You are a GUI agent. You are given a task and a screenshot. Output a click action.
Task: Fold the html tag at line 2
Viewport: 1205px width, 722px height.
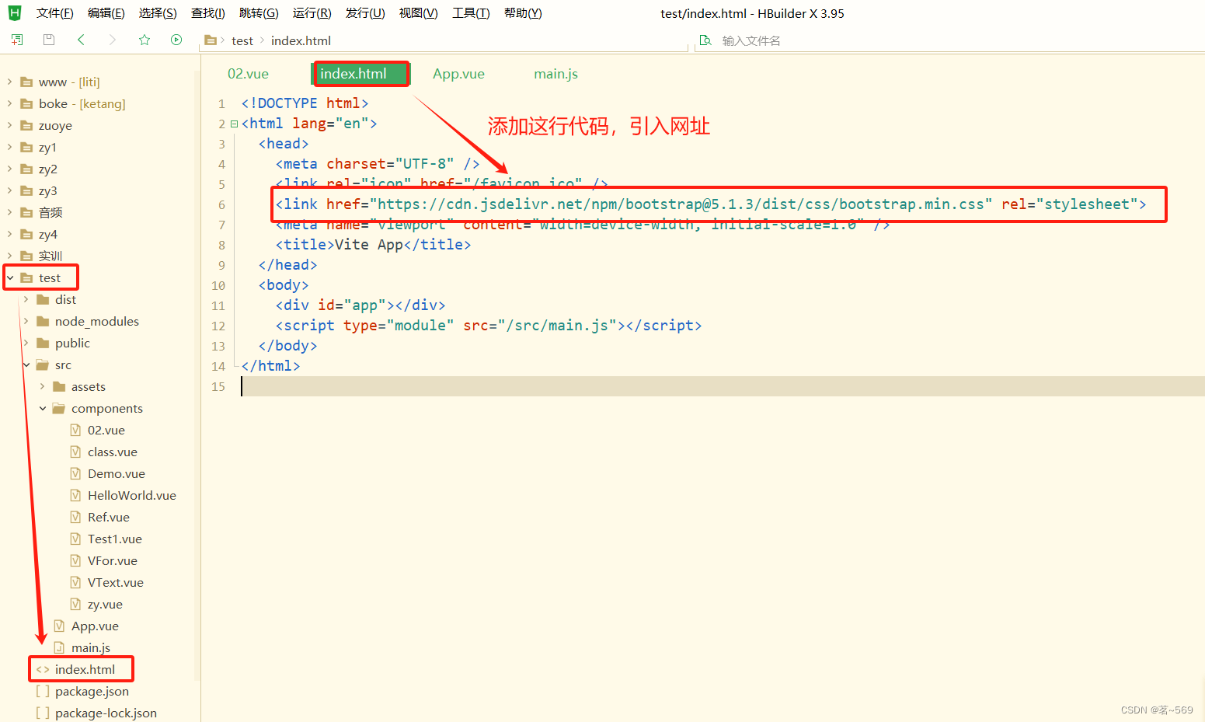coord(234,124)
